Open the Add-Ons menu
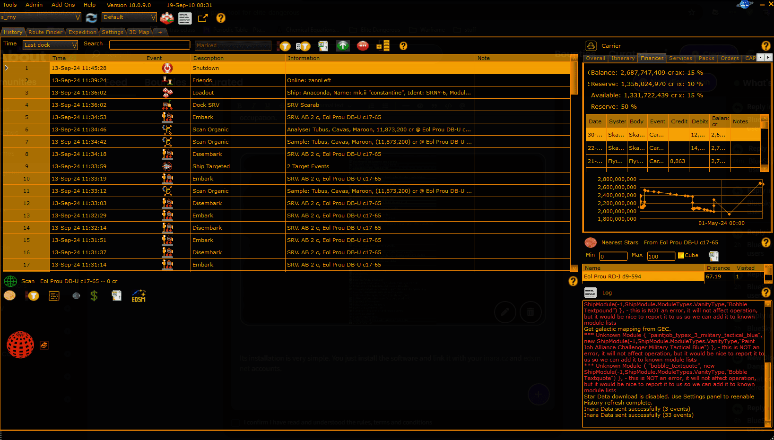Screen dimensions: 774x440 (63, 5)
